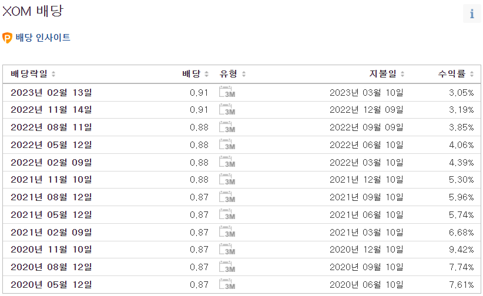Select the payment date 2020년 09월 10일
Screen dimensions: 483x296
[x=366, y=267]
